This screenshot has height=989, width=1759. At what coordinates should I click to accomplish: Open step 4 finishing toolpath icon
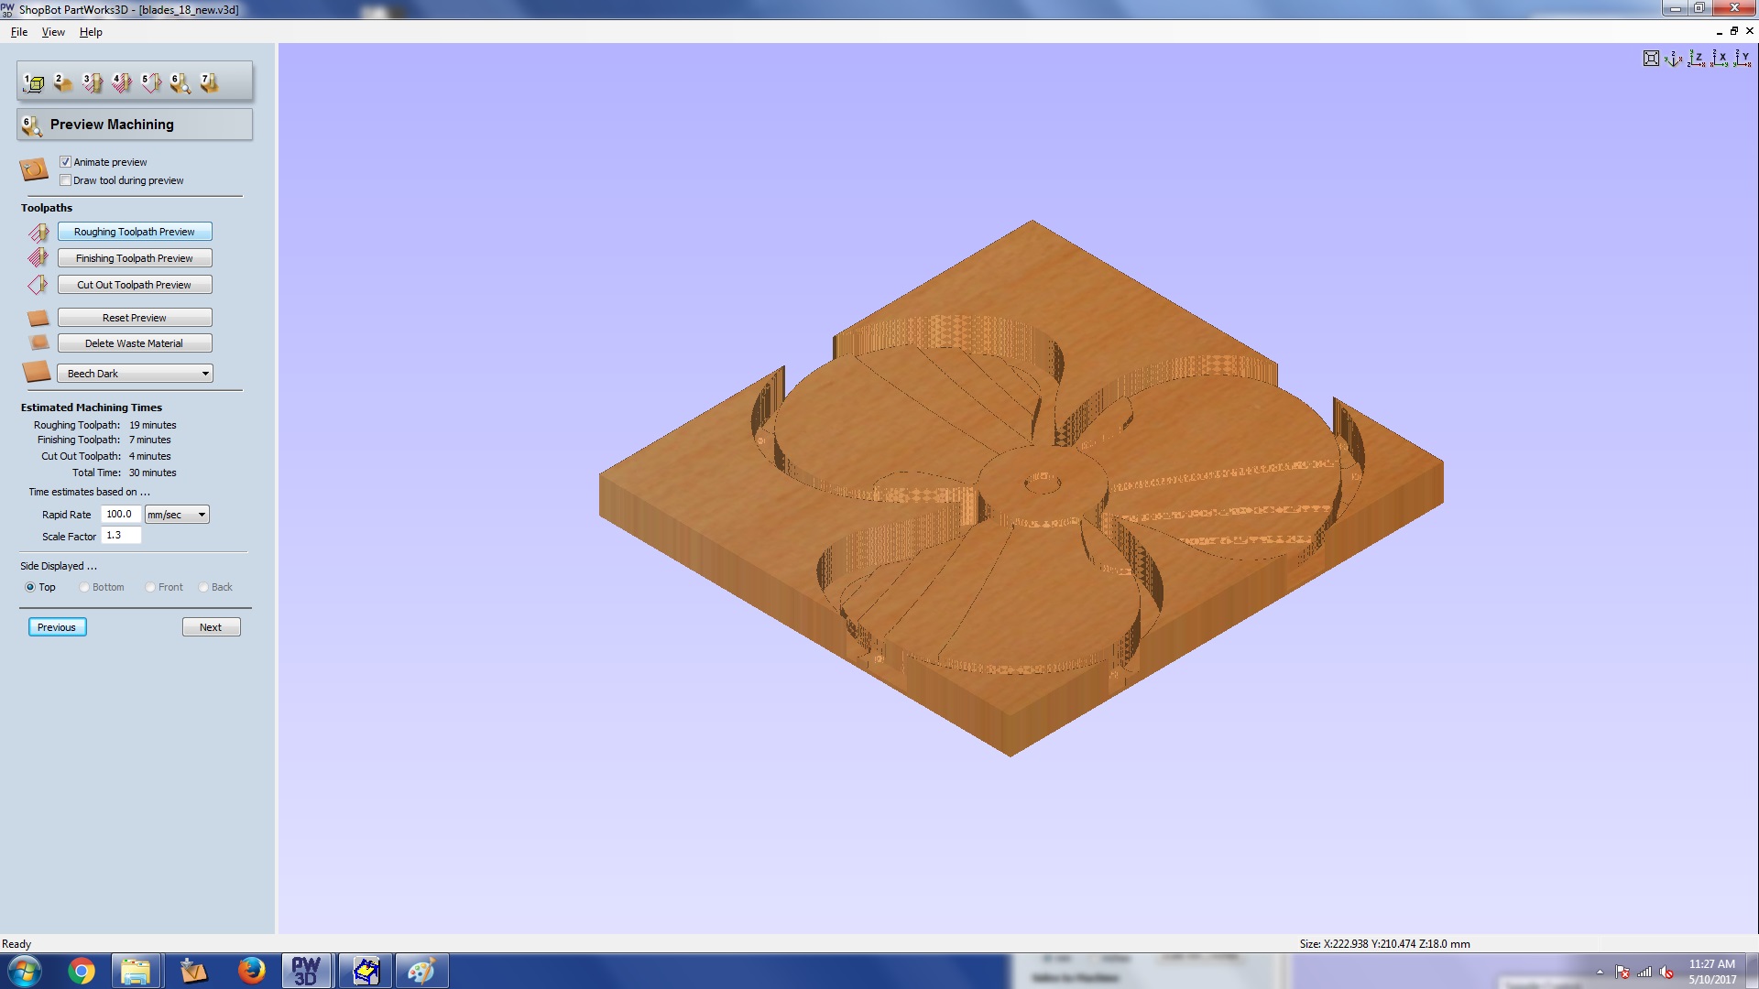pos(122,83)
